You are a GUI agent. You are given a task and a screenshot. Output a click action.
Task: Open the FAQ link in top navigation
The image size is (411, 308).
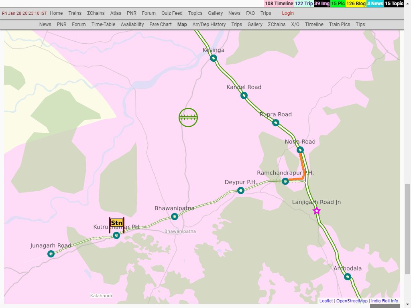coord(250,13)
